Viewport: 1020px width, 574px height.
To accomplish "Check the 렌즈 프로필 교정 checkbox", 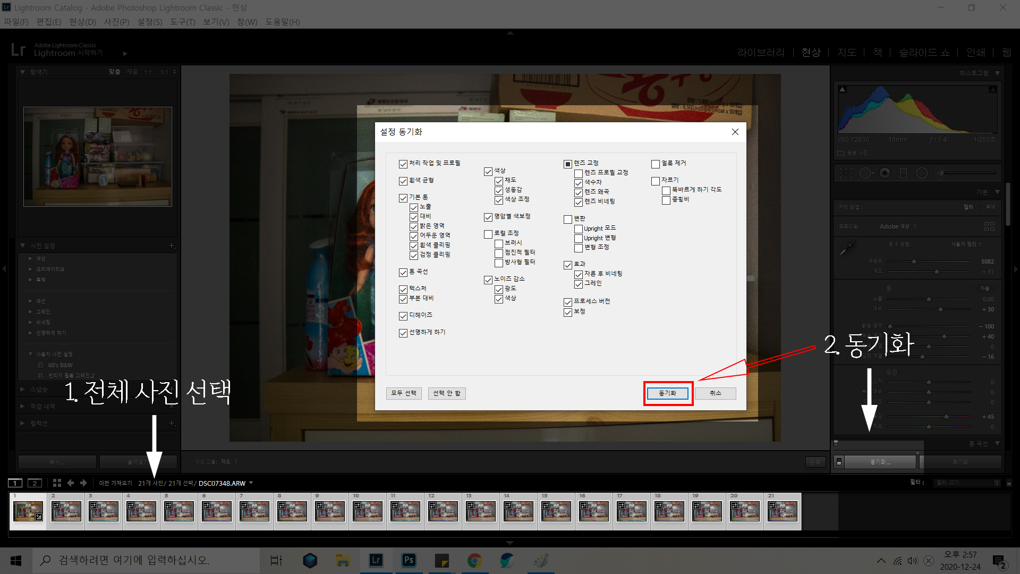I will coord(579,174).
